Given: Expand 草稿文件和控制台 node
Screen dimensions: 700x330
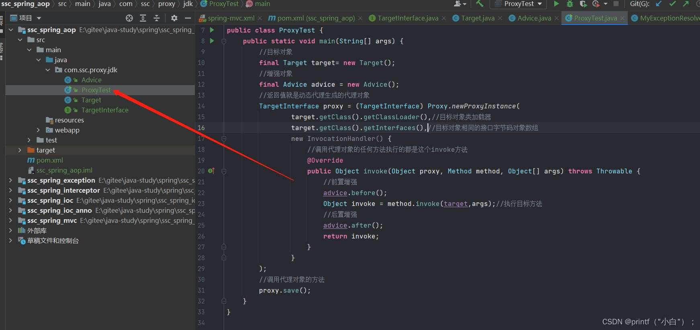Looking at the screenshot, I should coord(11,240).
